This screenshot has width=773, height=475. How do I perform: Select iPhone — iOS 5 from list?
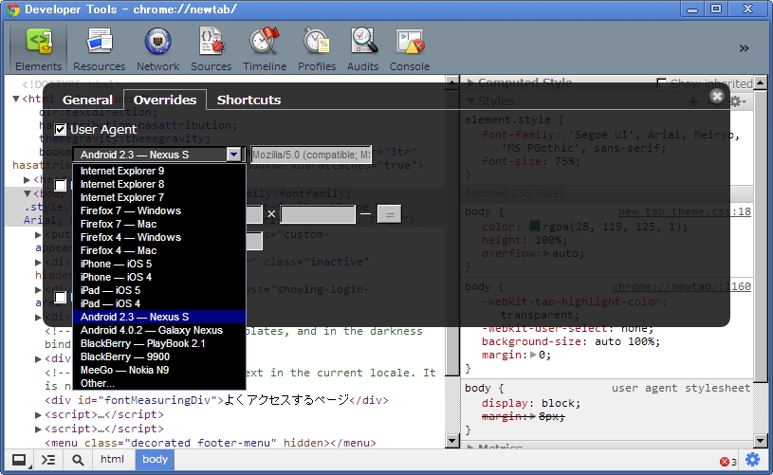[x=116, y=264]
